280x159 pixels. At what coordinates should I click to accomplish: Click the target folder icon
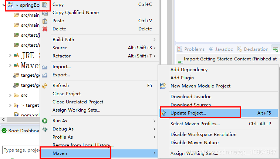point(16,105)
